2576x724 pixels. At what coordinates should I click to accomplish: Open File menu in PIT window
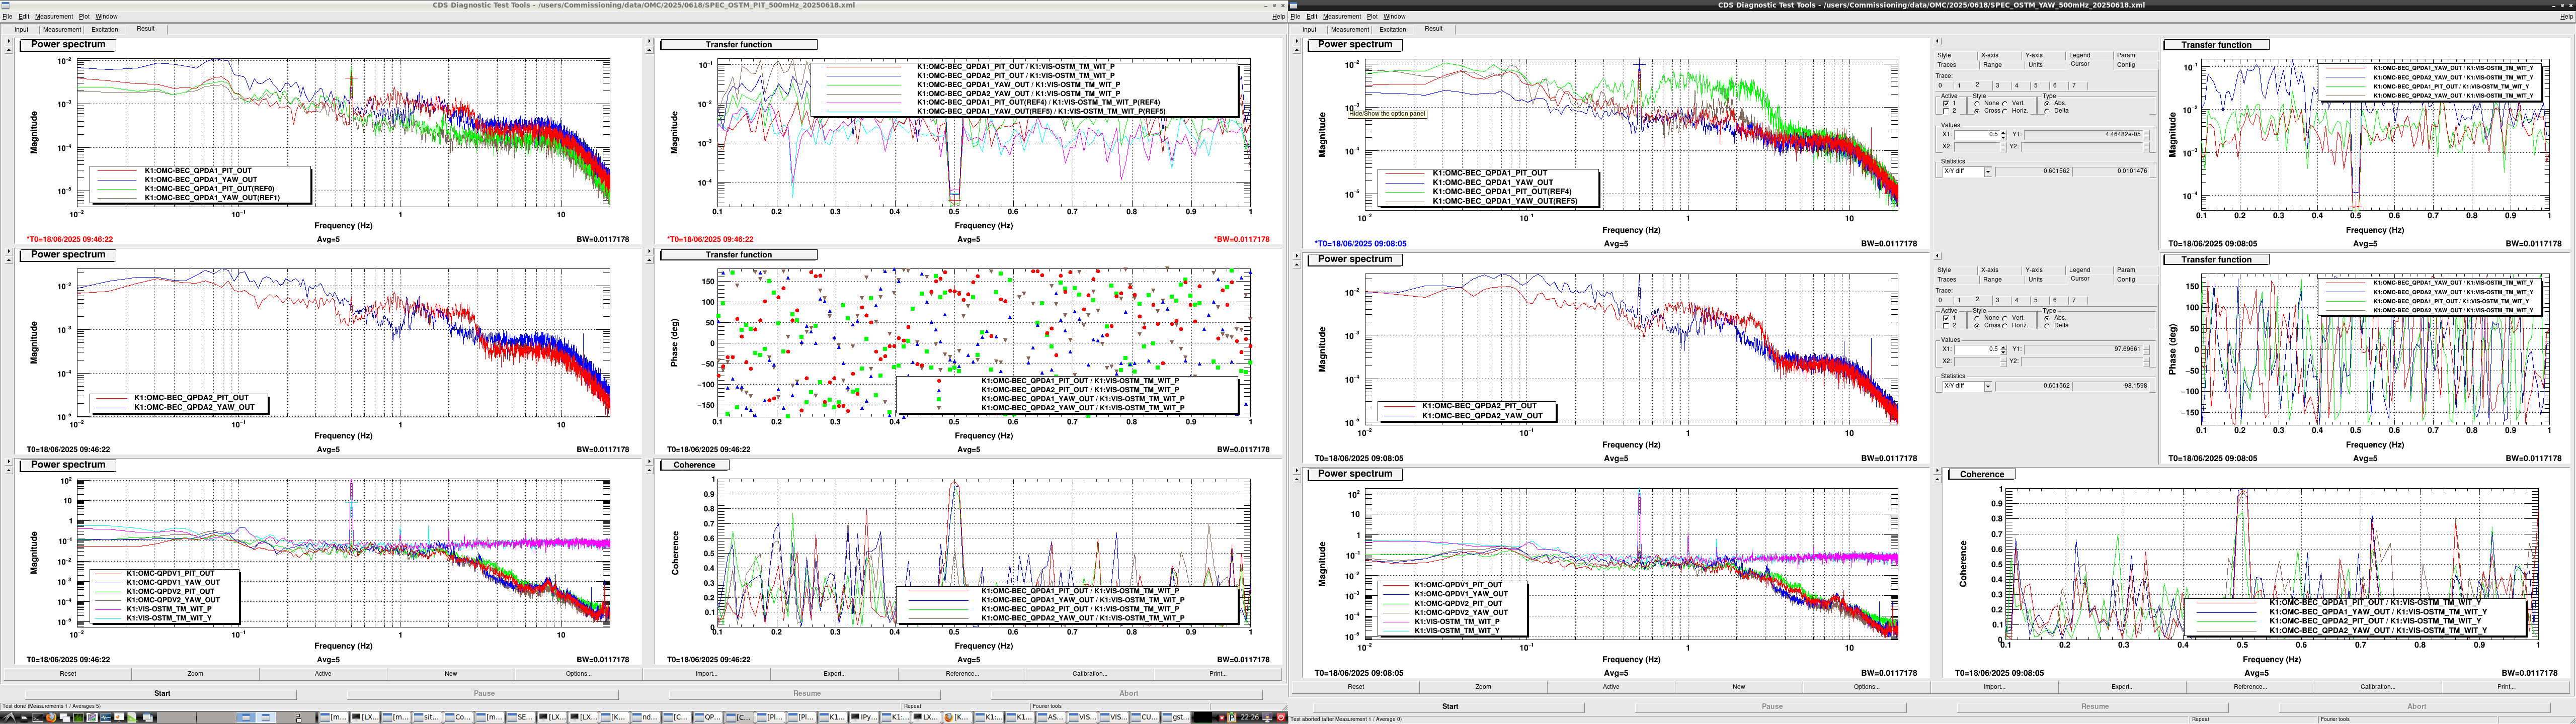pos(7,17)
